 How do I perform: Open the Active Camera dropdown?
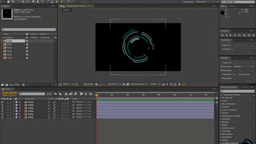tap(139, 84)
